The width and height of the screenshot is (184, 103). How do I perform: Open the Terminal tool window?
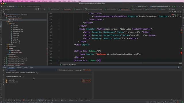(x=34, y=100)
